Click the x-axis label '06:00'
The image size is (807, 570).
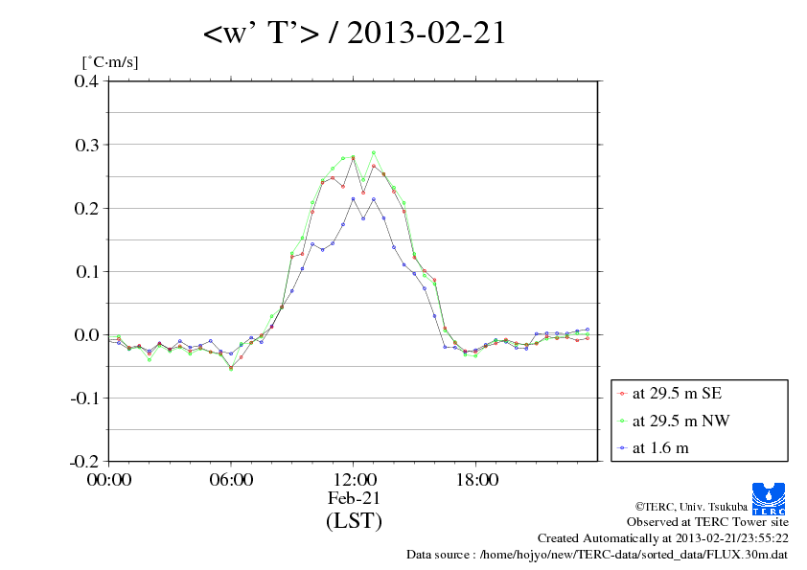(231, 480)
